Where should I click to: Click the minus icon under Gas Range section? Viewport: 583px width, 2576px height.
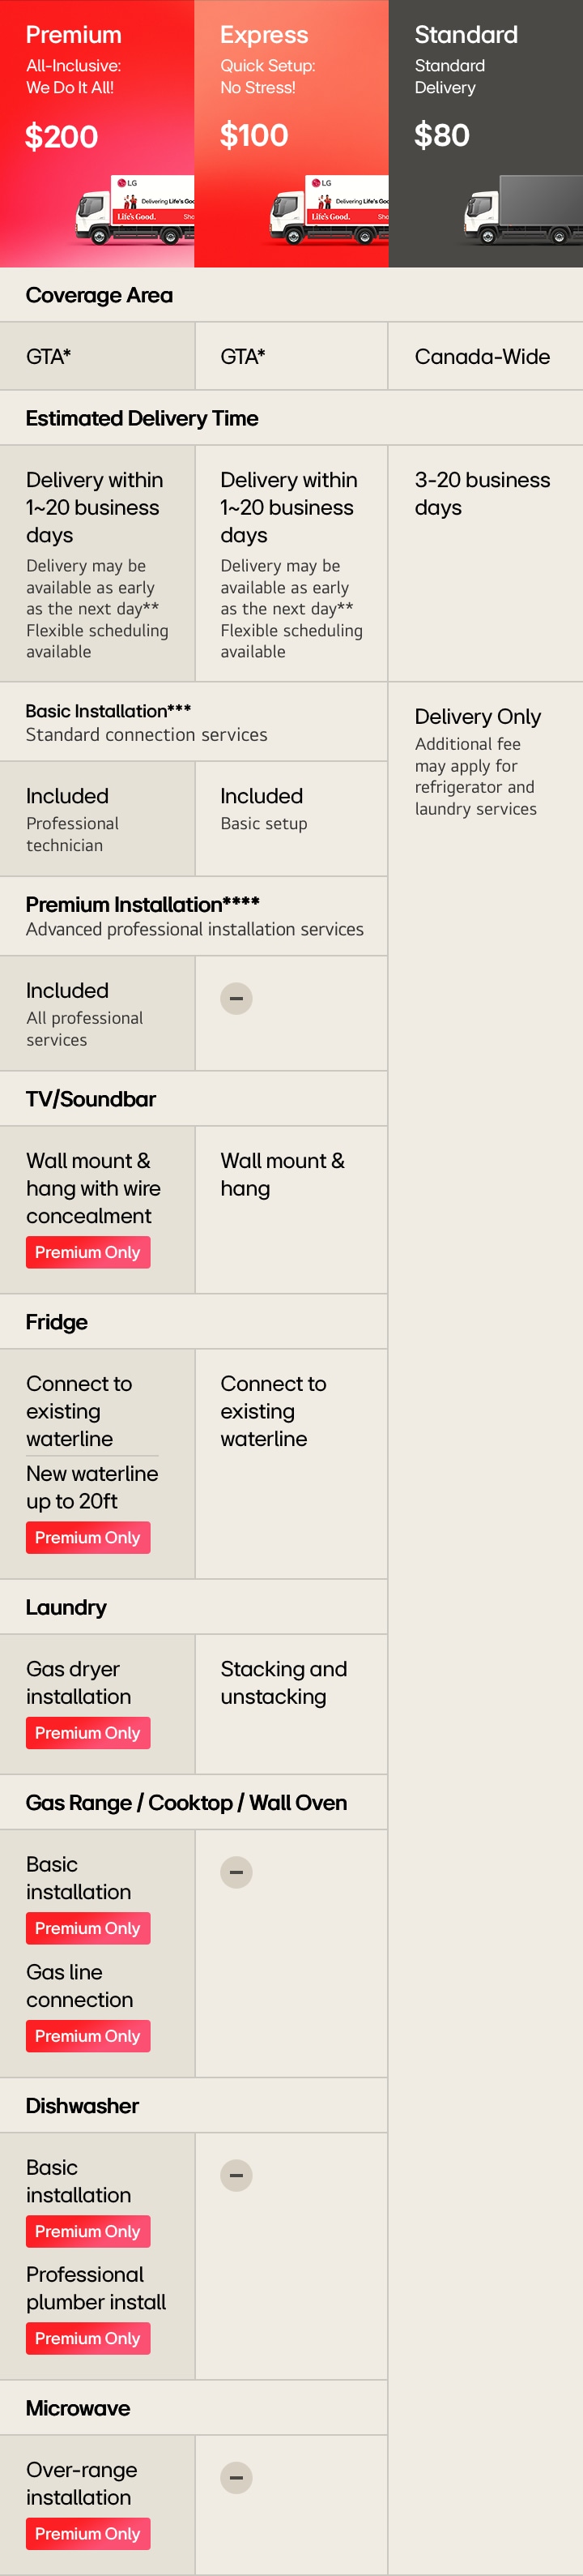pyautogui.click(x=236, y=1872)
